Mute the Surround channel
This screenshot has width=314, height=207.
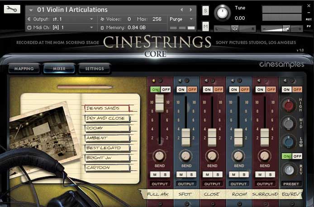point(260,175)
